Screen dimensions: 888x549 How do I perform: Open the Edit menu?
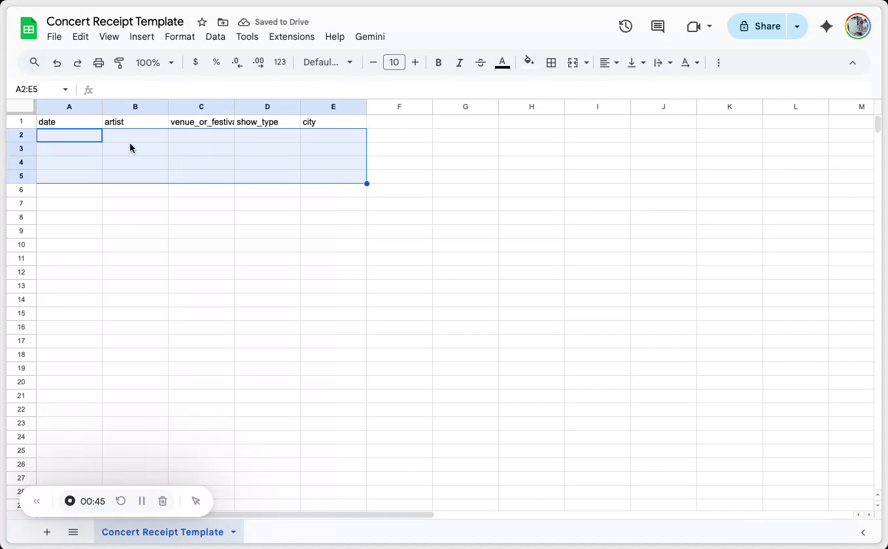80,37
